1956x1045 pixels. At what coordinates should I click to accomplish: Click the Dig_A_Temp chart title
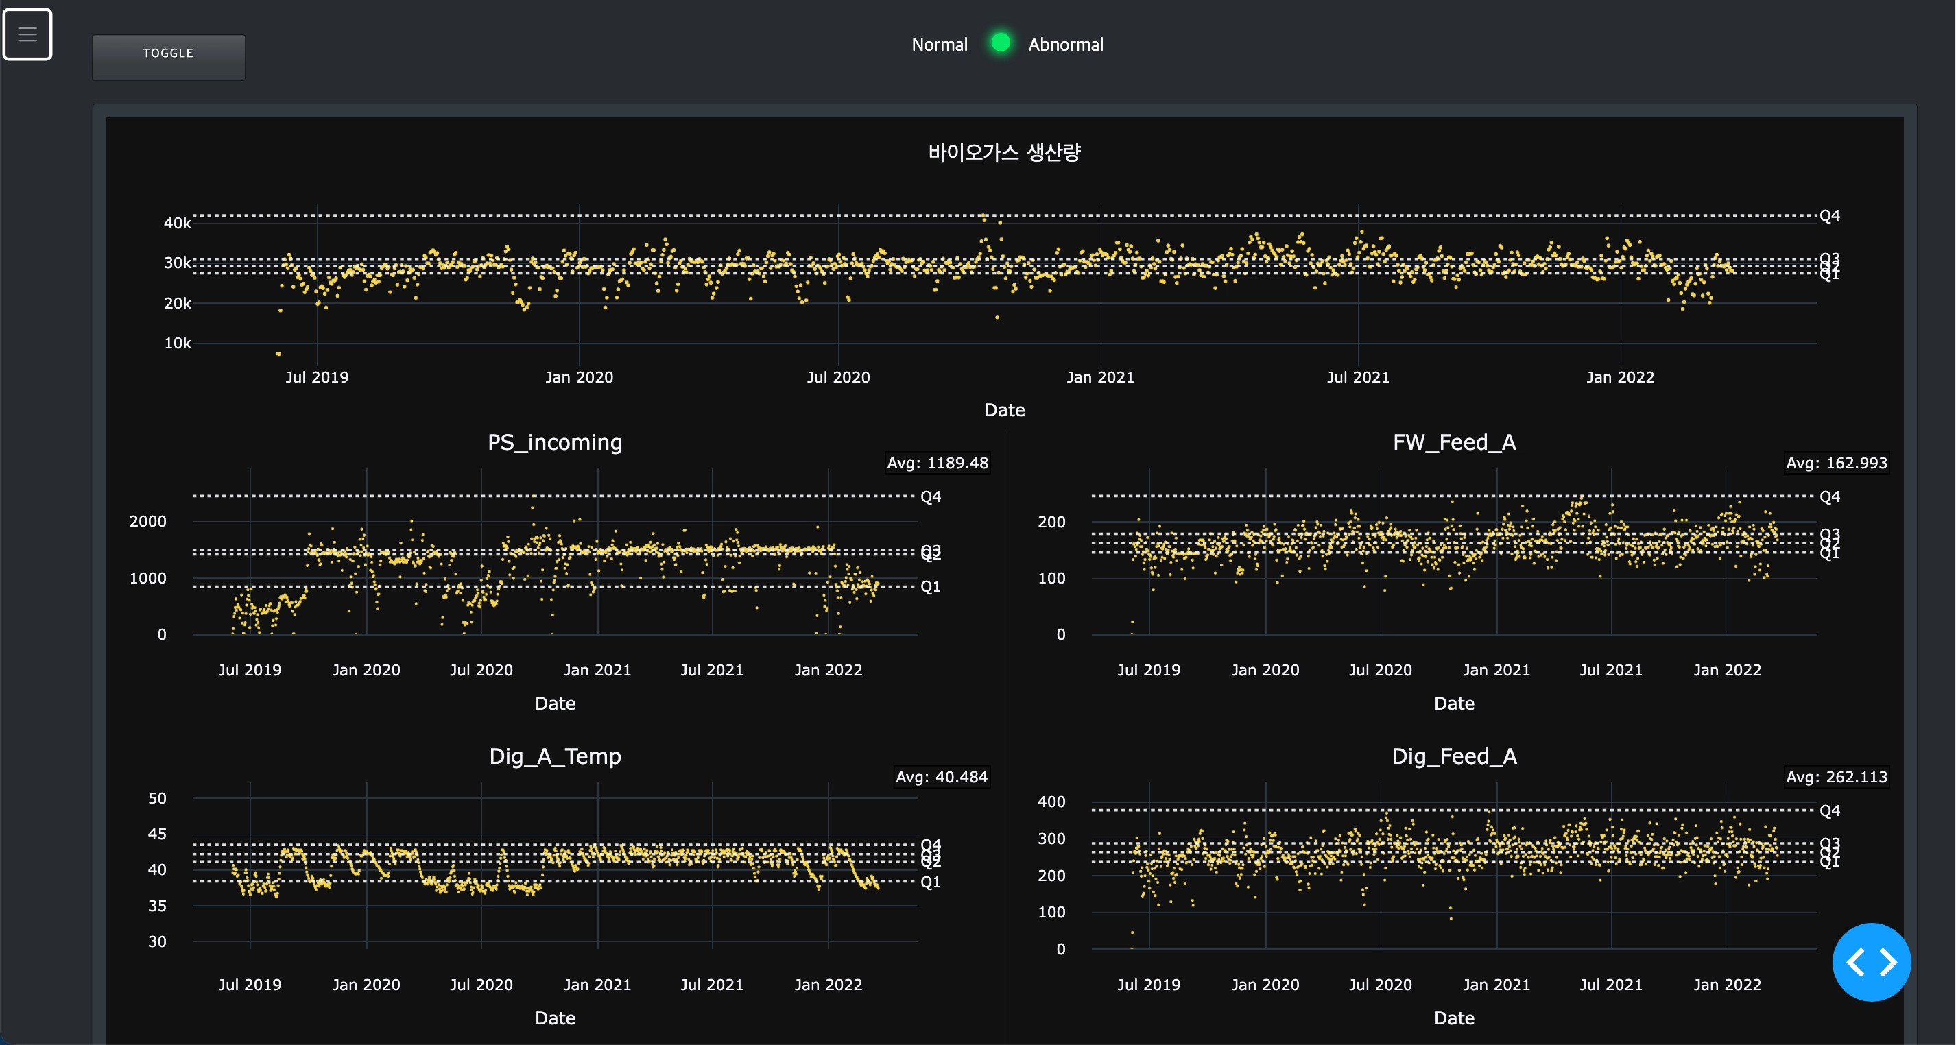coord(555,756)
